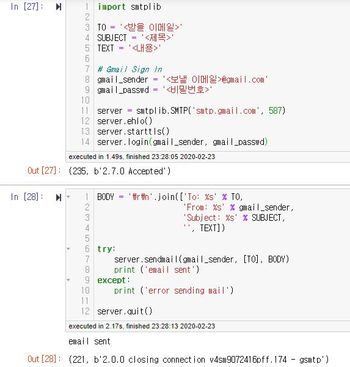Image resolution: width=350 pixels, height=367 pixels.
Task: Click the gmail_passwd assignment line
Action: [x=155, y=90]
